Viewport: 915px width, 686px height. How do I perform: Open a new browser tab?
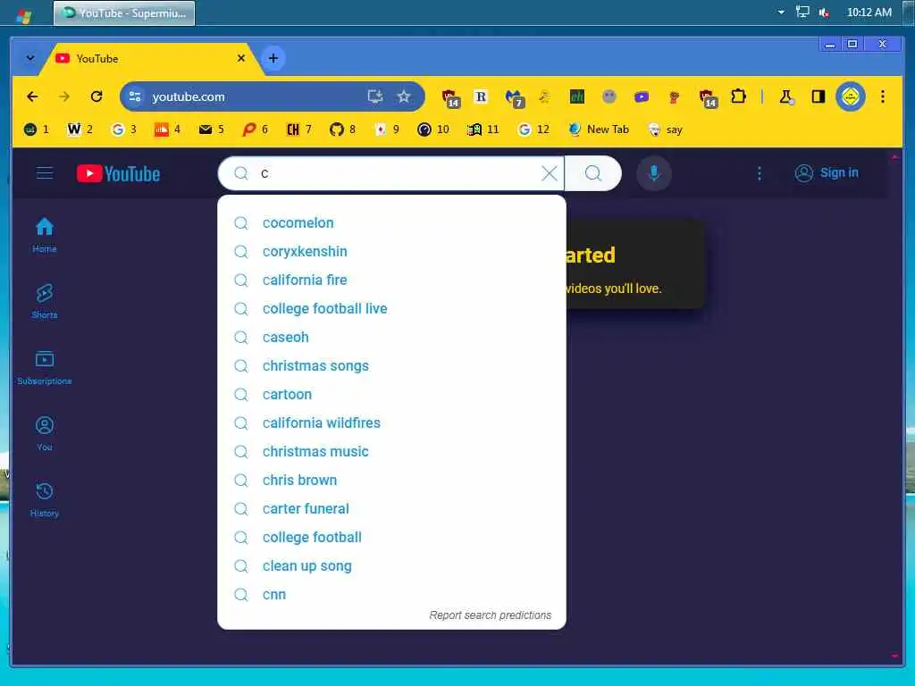tap(273, 58)
